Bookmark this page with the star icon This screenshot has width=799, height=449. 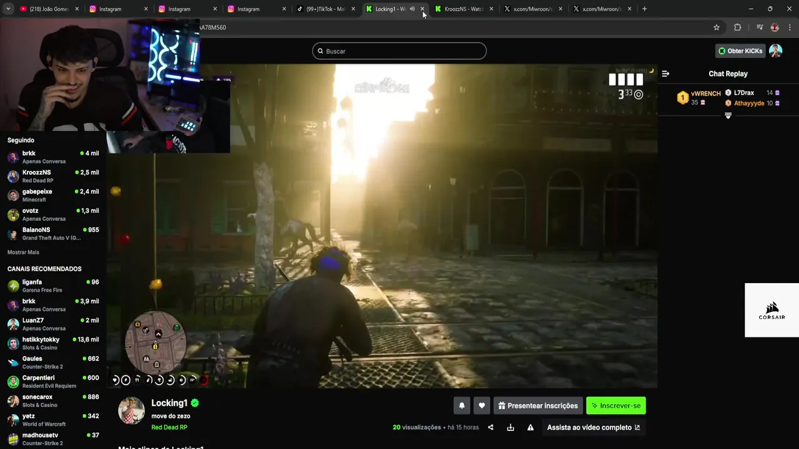717,27
